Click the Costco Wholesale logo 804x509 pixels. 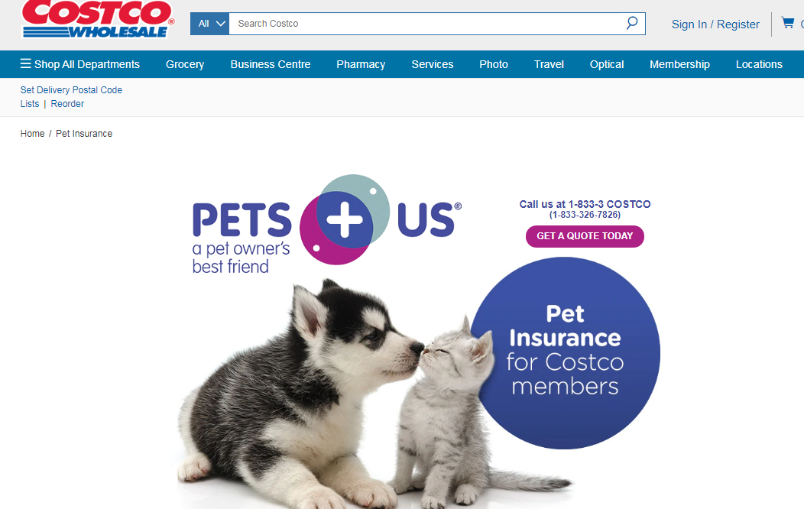click(98, 19)
